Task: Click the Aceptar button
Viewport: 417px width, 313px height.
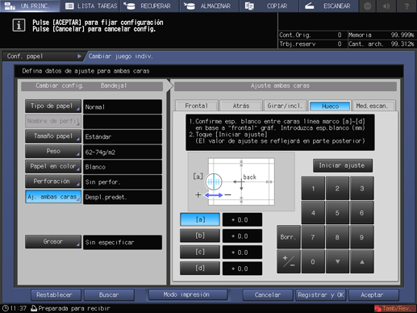Action: (x=373, y=295)
